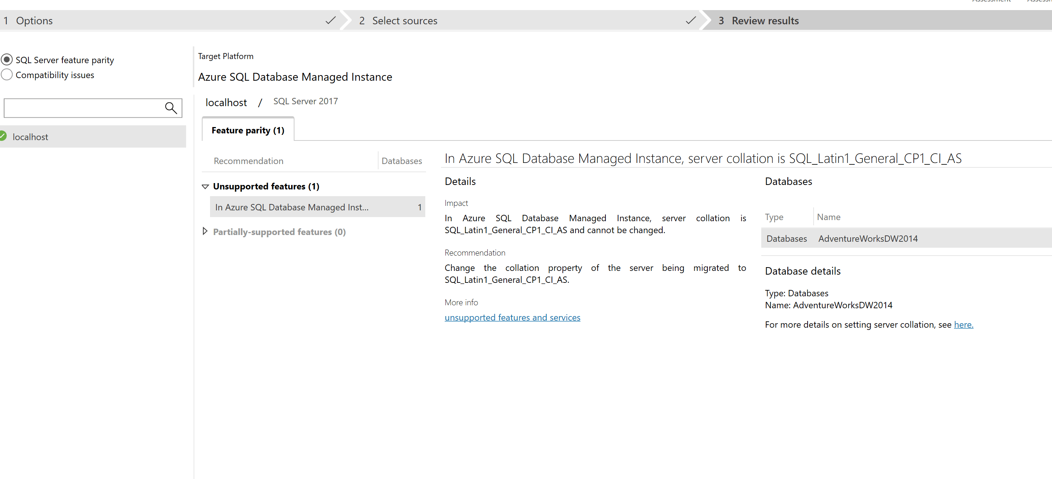Click the checkmark on Select sources step

pyautogui.click(x=691, y=20)
